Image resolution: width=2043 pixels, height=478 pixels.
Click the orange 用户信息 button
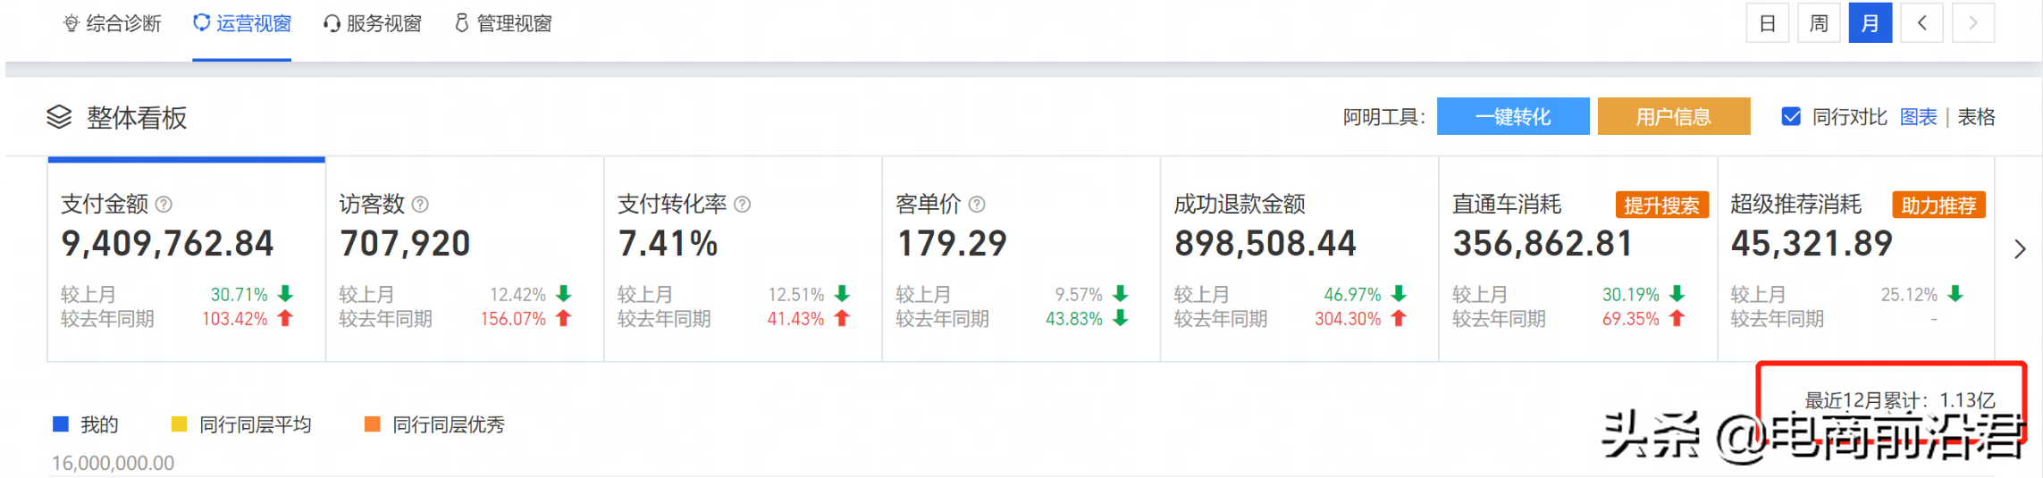coord(1673,116)
